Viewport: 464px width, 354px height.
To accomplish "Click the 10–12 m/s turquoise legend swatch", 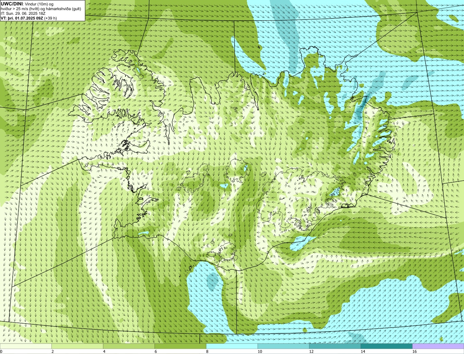I will [283, 346].
